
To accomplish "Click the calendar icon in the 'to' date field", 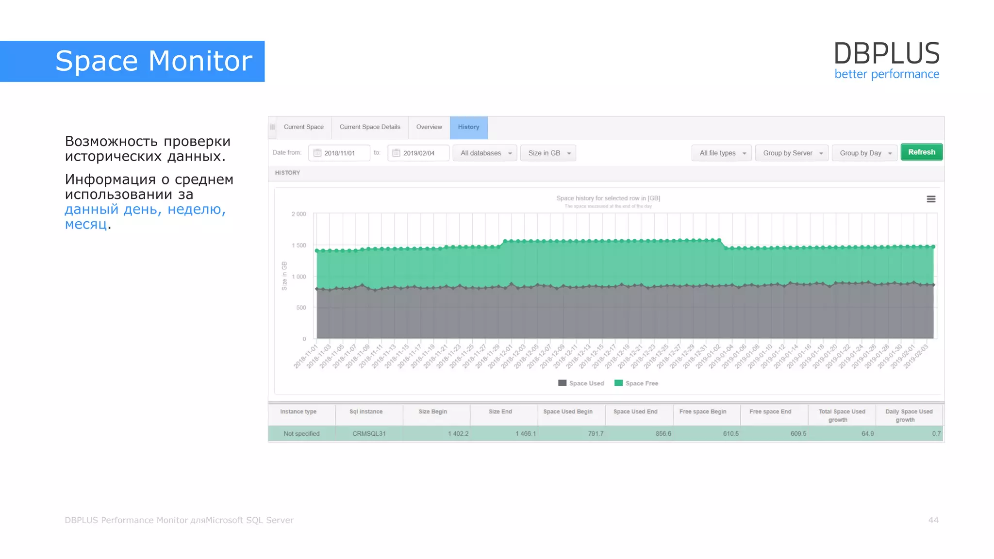I will point(396,153).
